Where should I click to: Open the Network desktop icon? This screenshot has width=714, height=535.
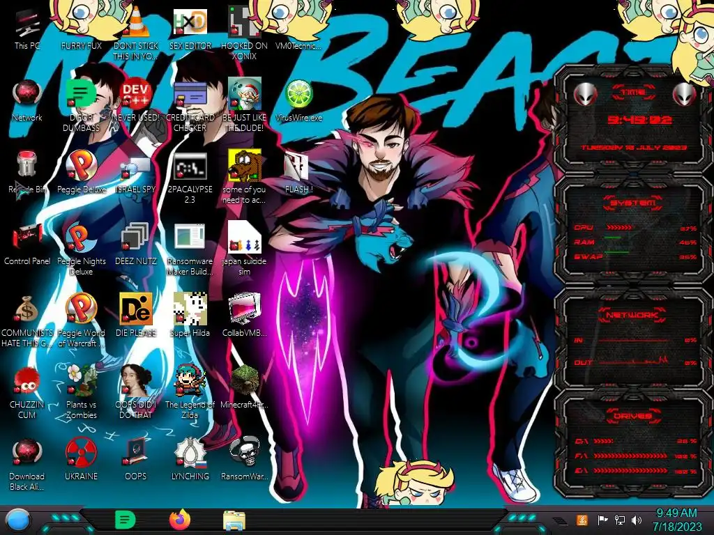(x=27, y=101)
